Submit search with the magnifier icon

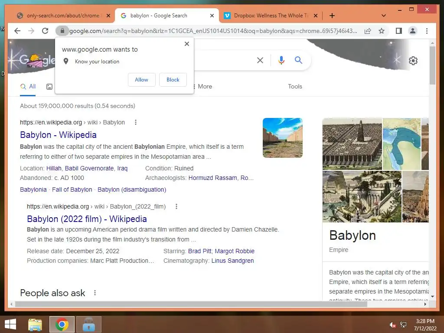pos(298,60)
